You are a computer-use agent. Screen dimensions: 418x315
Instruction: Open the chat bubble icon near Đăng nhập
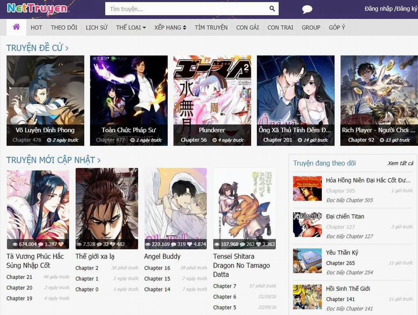point(307,8)
